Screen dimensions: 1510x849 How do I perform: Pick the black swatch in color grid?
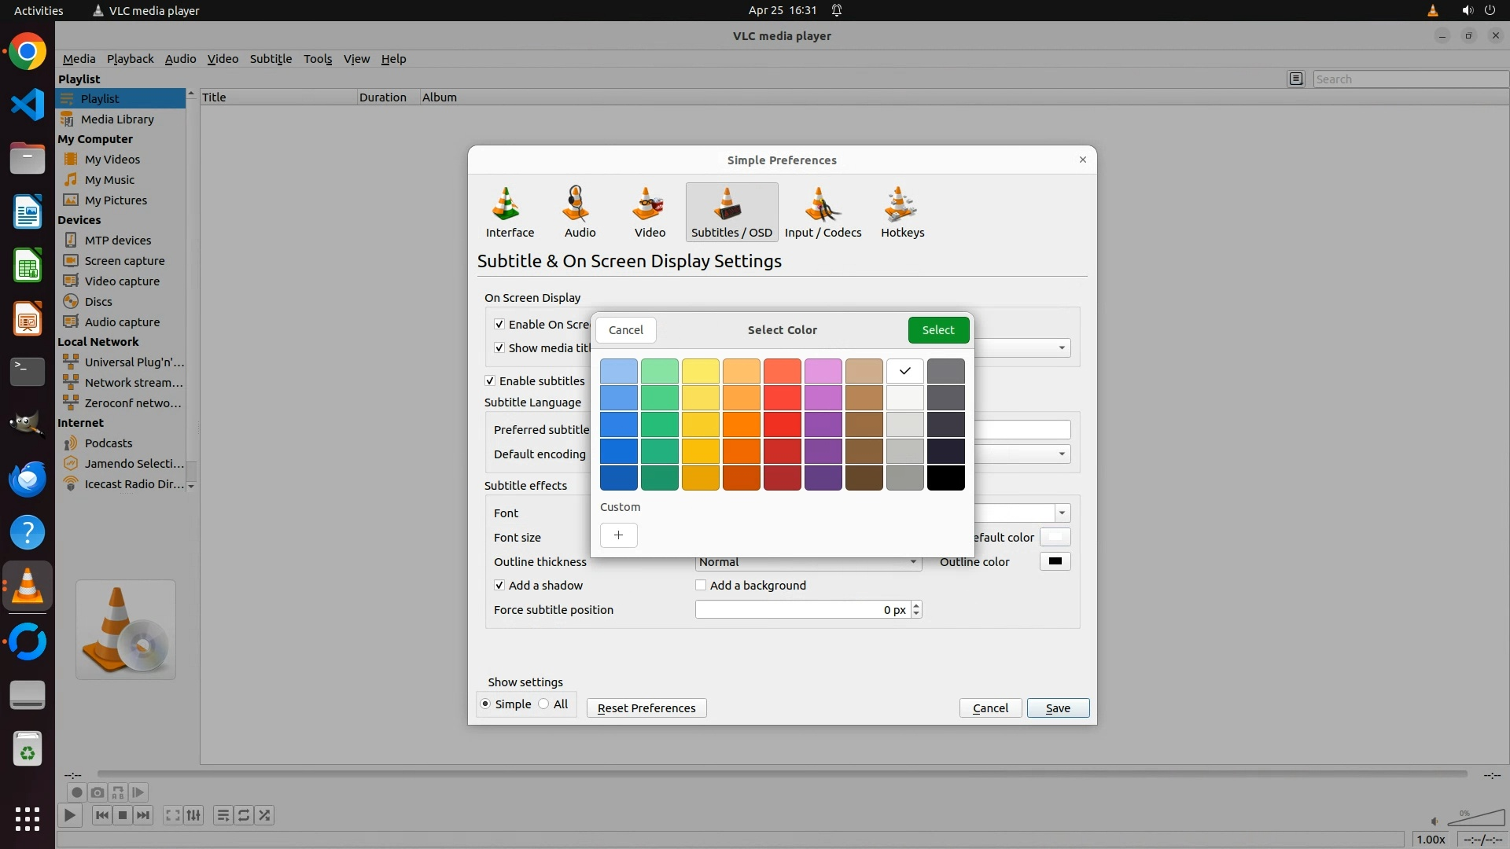click(x=945, y=478)
